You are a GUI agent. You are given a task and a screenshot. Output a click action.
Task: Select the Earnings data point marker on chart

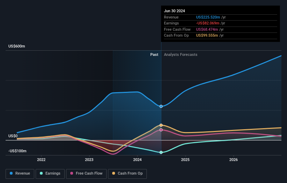(161, 153)
